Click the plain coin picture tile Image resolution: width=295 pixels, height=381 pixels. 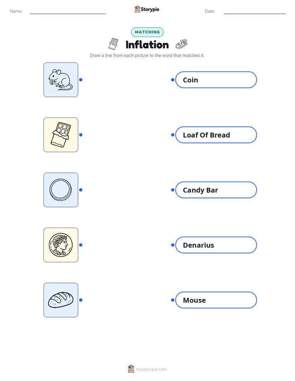coord(61,190)
